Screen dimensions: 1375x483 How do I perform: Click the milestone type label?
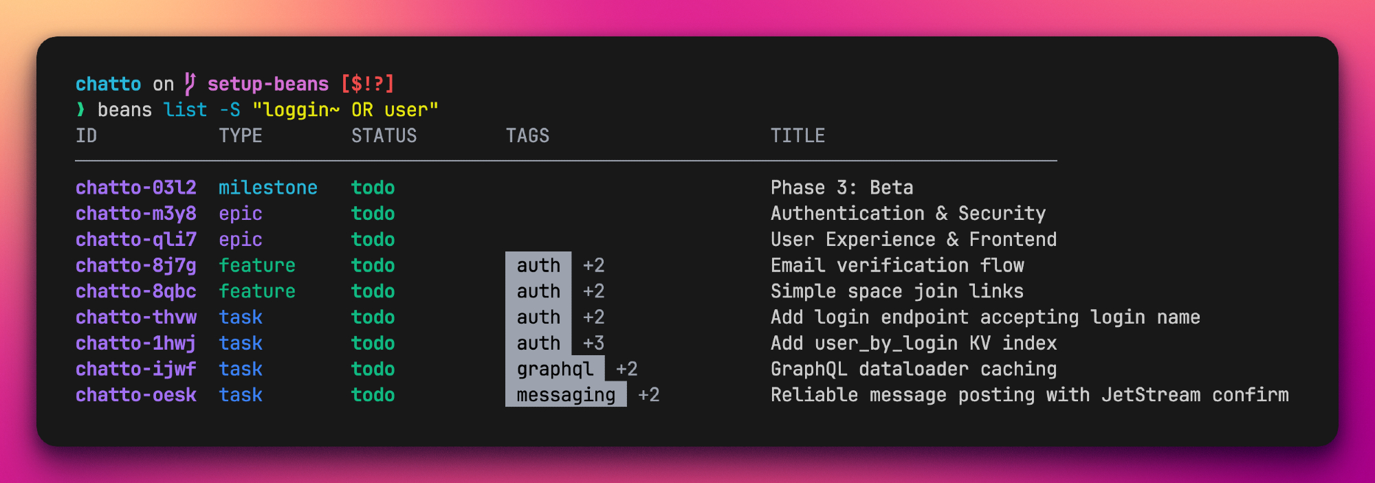(x=268, y=188)
